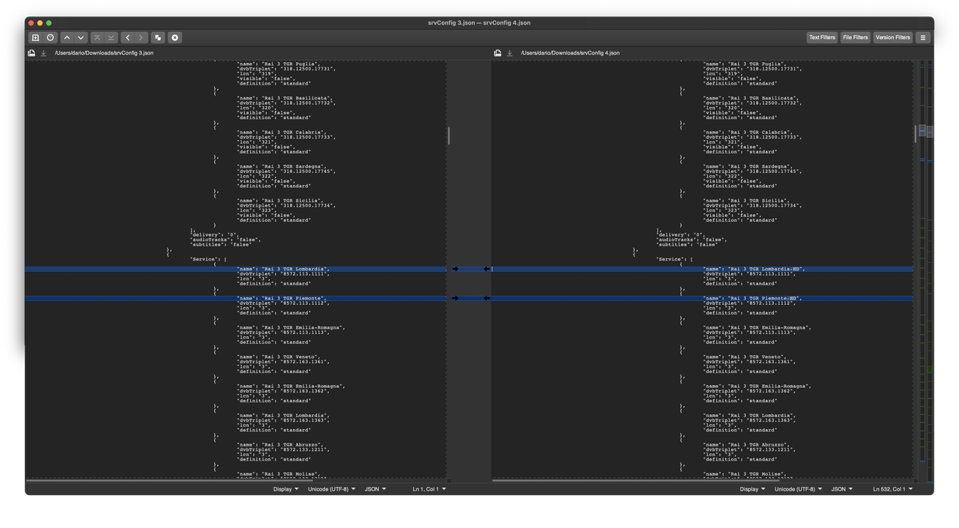Click the left file path srvConfig 3.json field
The image size is (959, 528).
coord(104,53)
